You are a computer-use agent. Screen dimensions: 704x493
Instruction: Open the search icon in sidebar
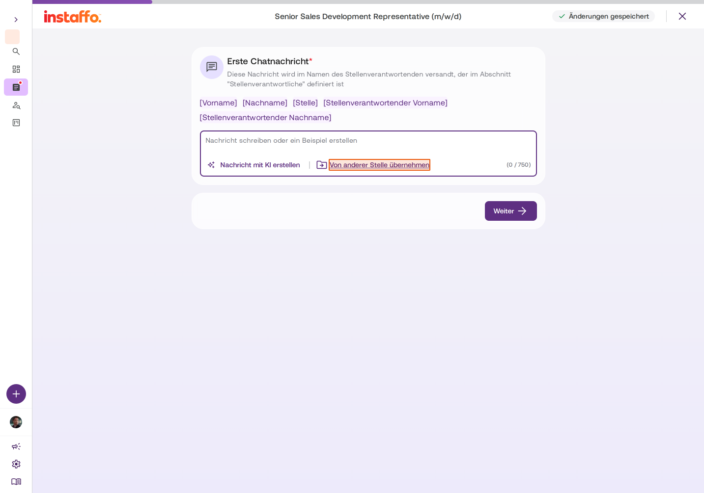pyautogui.click(x=16, y=52)
